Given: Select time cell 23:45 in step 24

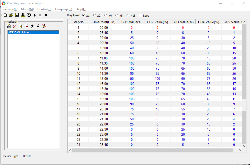Looking at the screenshot, I should point(104,145).
